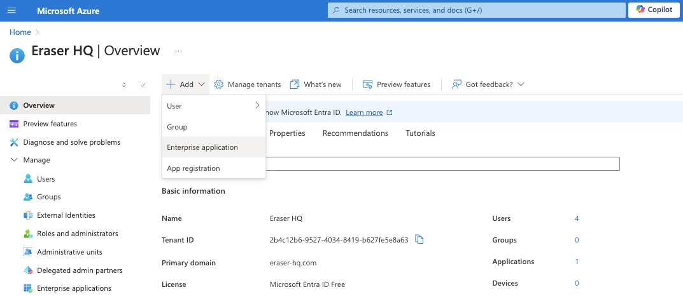Viewport: 683px width, 299px height.
Task: Choose User in the Add menu
Action: [x=213, y=105]
